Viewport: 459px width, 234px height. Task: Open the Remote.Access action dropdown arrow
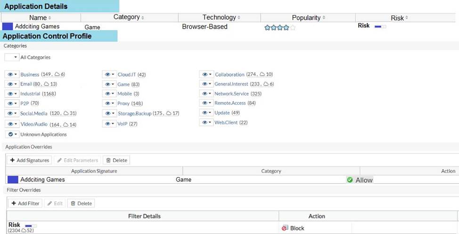point(210,103)
